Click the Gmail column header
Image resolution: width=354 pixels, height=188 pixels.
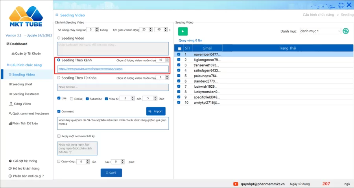pos(207,48)
